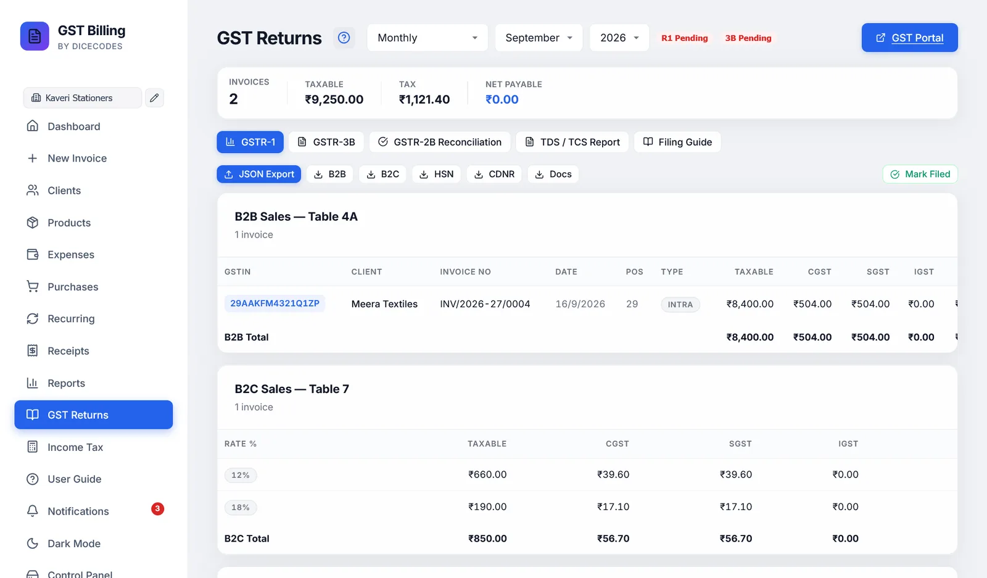Screen dimensions: 987x578
Task: Click the date 16/9/2026
Action: coord(580,303)
